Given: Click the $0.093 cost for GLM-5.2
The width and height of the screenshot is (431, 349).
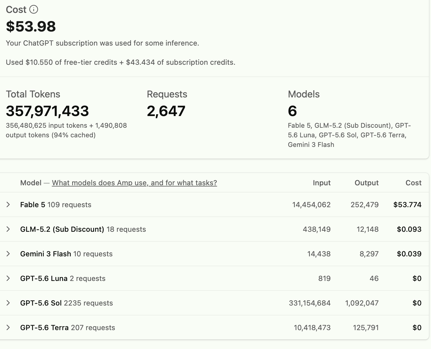Looking at the screenshot, I should tap(409, 229).
